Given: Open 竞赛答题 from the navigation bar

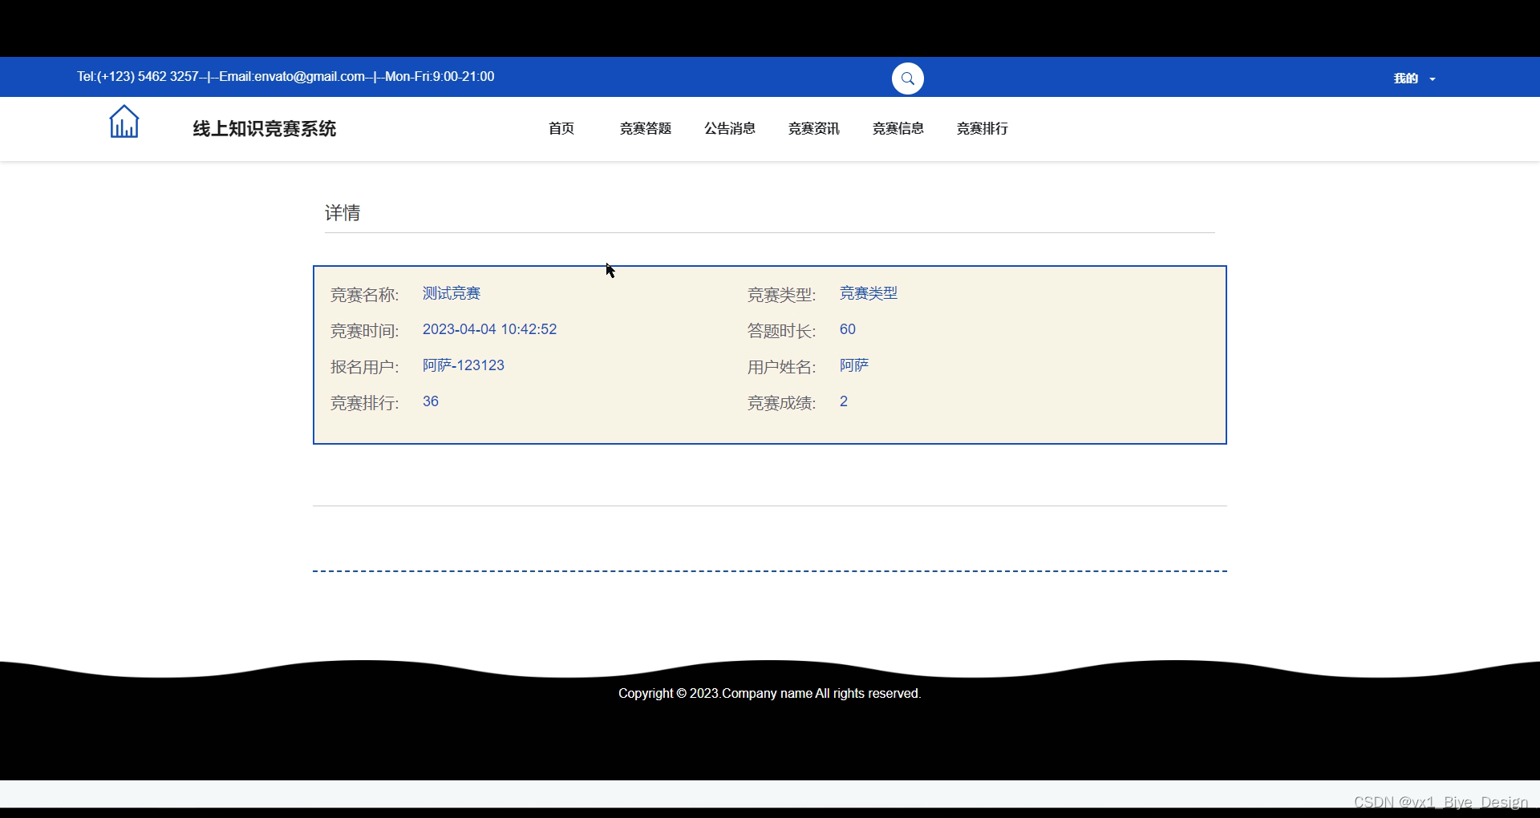Looking at the screenshot, I should click(646, 128).
